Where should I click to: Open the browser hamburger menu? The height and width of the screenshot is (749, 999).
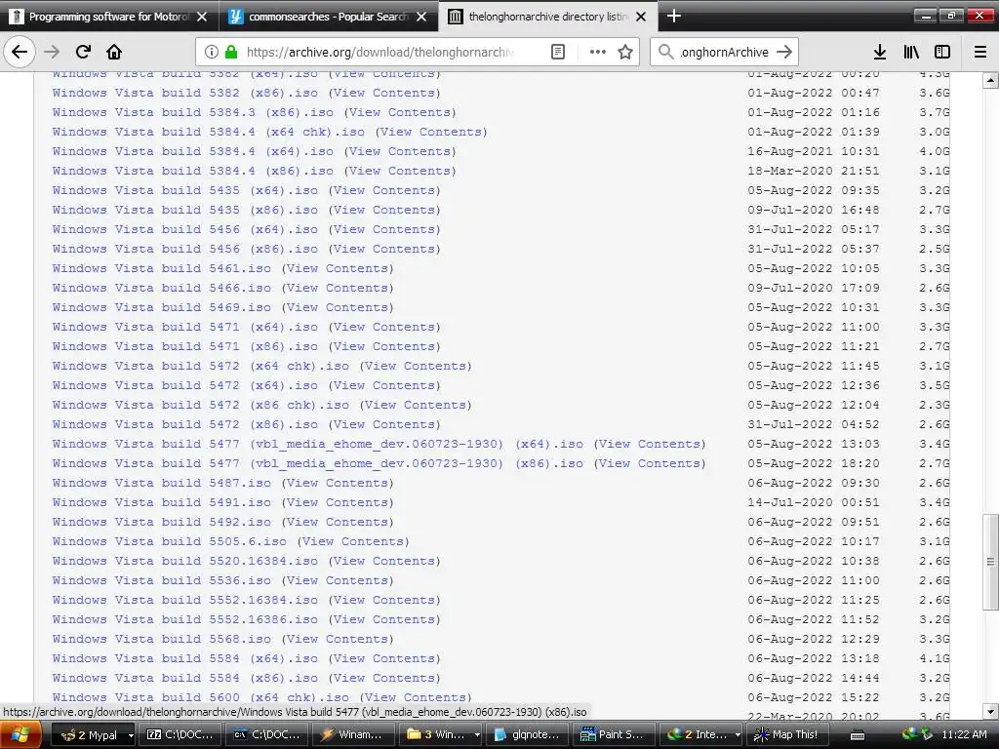(980, 52)
